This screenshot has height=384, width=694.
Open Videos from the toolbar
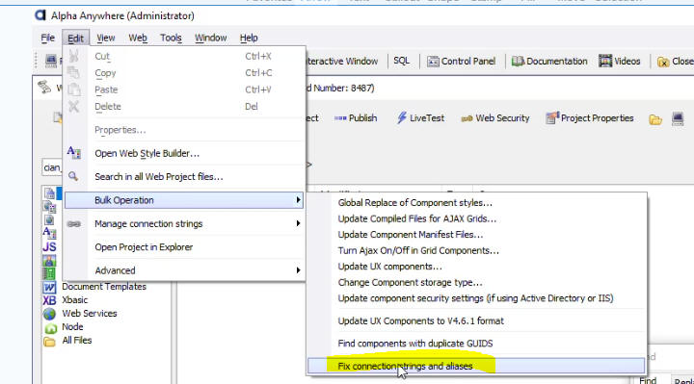619,62
